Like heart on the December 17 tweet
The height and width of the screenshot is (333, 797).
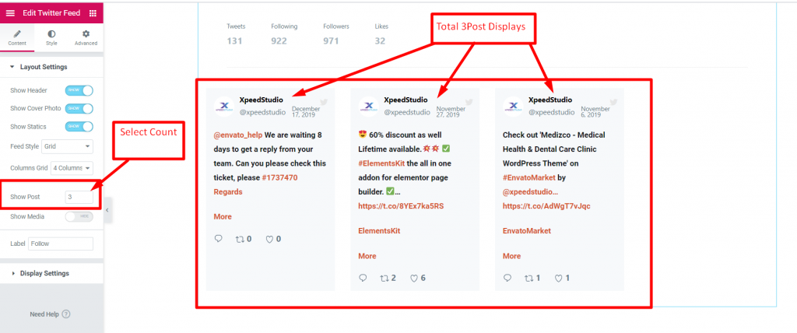point(269,239)
